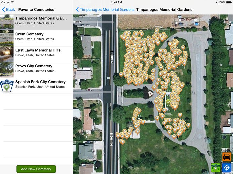Choose East Lawn Memorial Hills entry
Image resolution: width=233 pixels, height=174 pixels.
click(x=36, y=54)
